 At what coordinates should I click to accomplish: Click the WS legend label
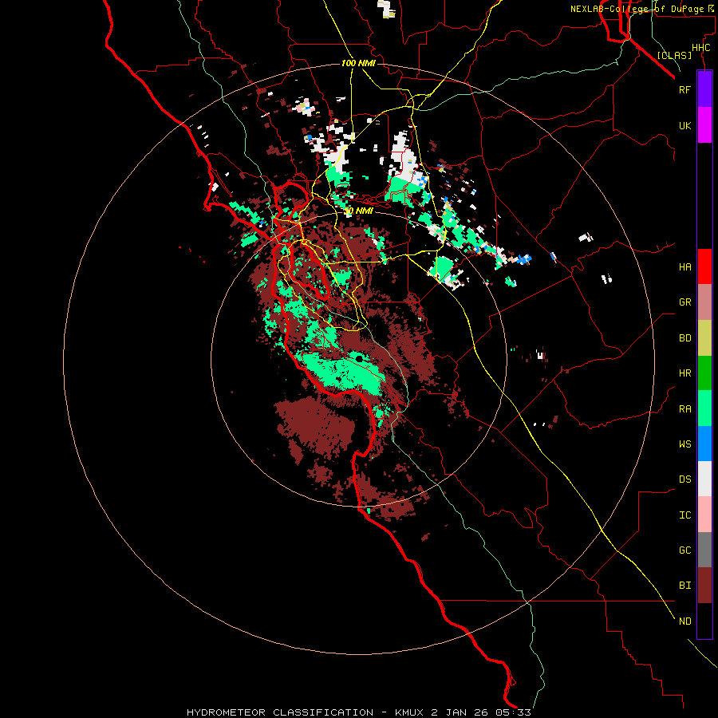[684, 444]
